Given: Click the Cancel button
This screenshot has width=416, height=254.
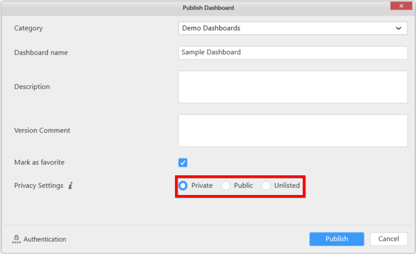Looking at the screenshot, I should [x=388, y=239].
